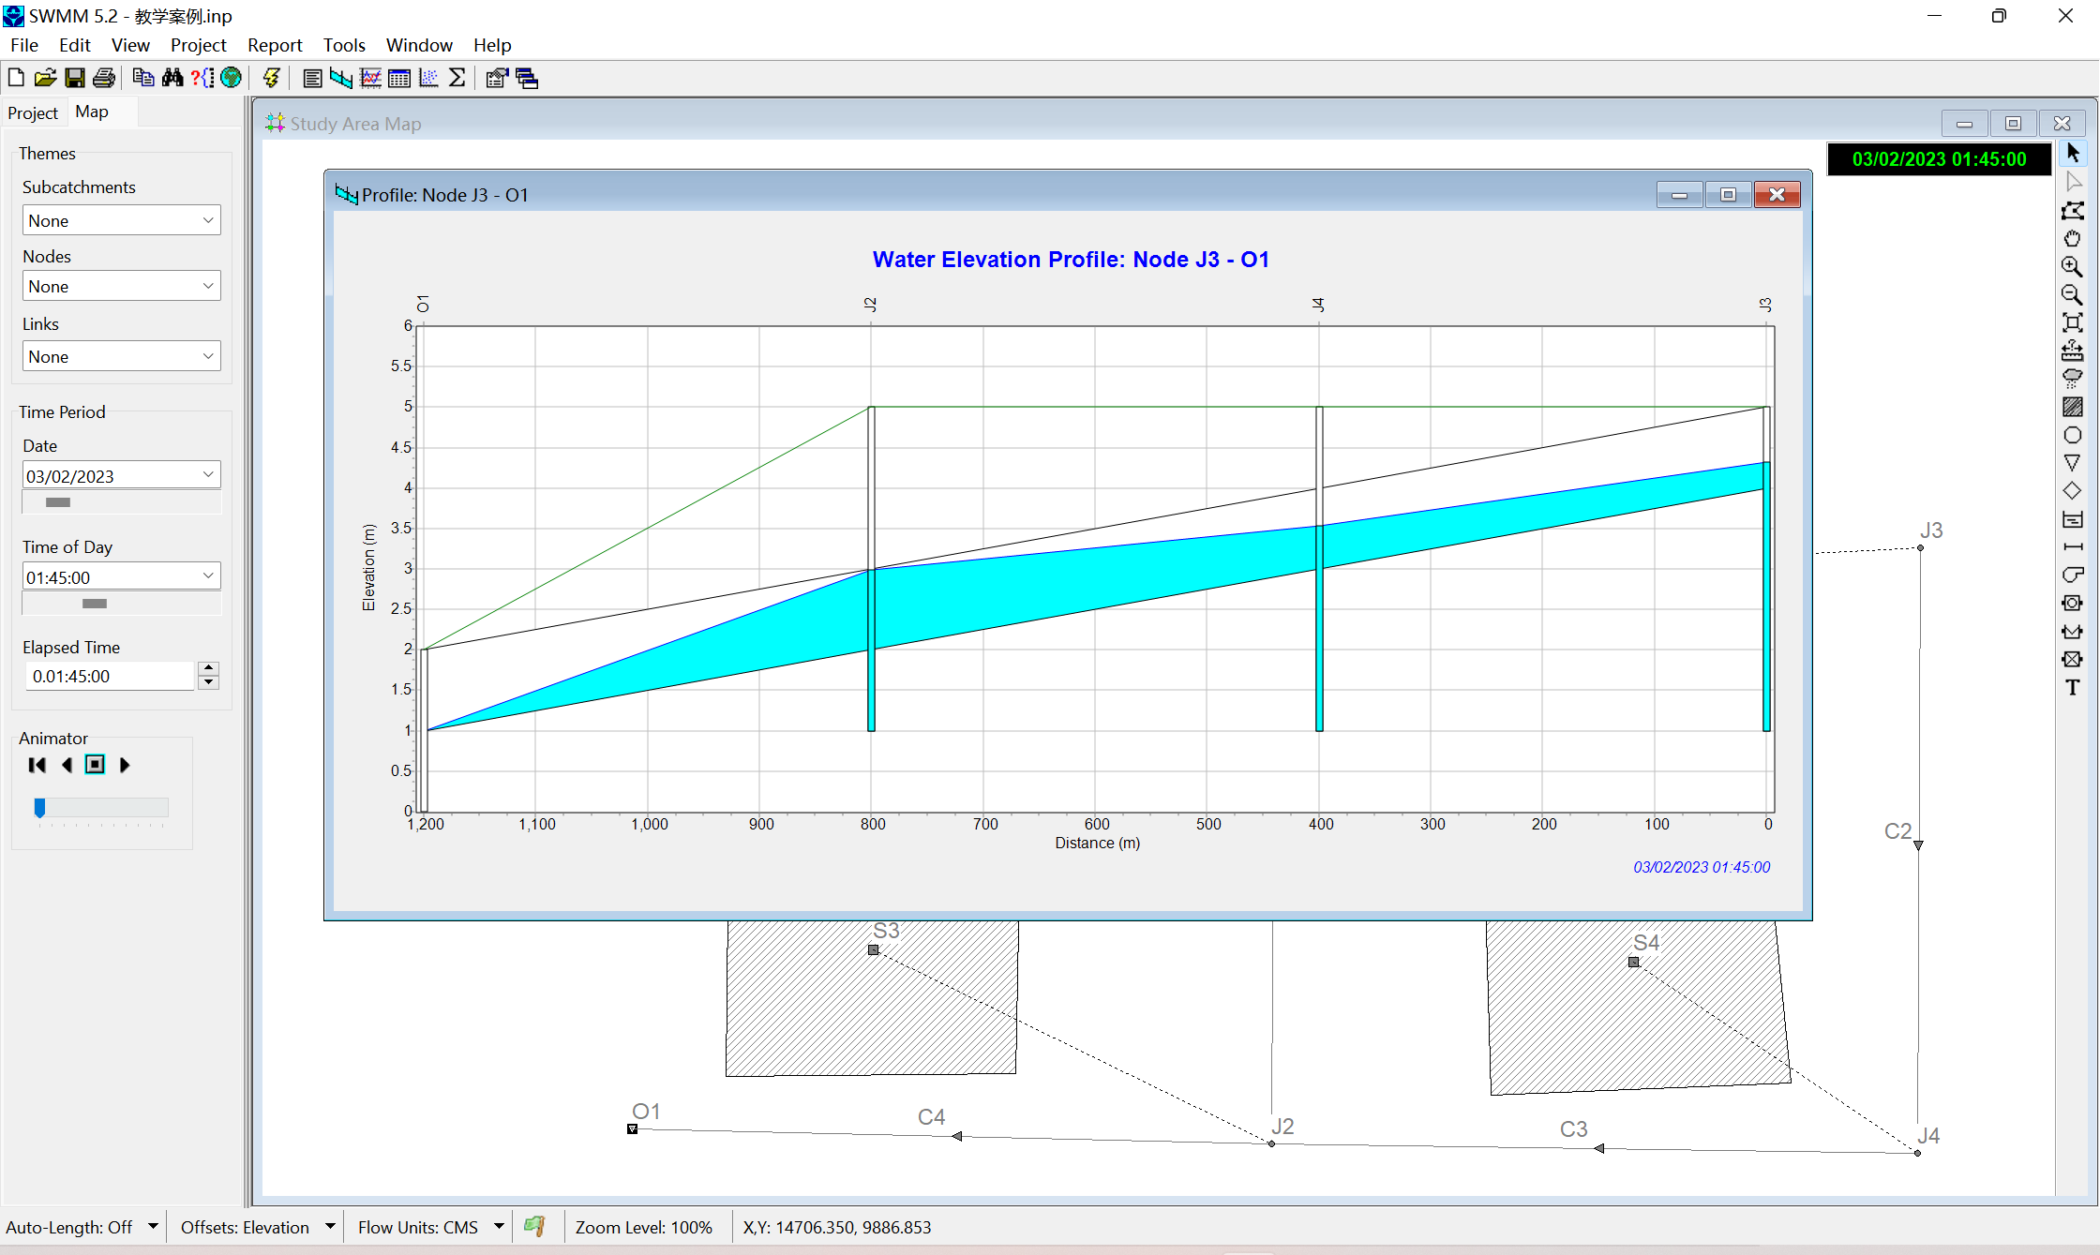2100x1255 pixels.
Task: Click the Run Simulation lightning icon
Action: (271, 78)
